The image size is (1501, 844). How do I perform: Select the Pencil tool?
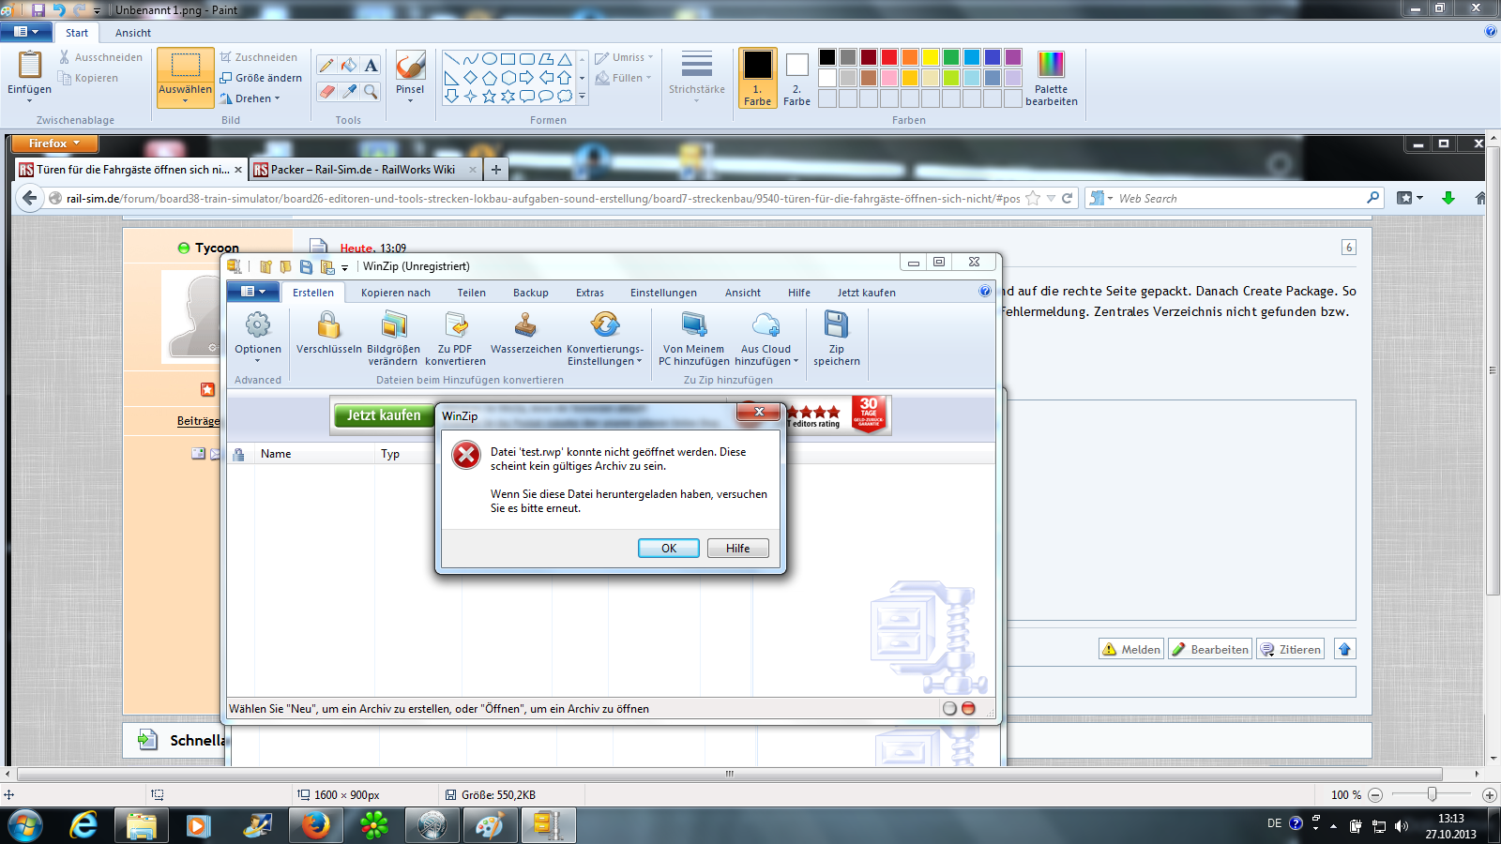click(326, 65)
